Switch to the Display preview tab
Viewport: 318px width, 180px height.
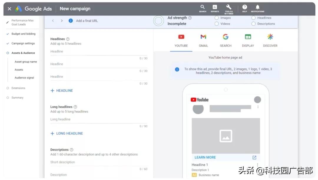tap(248, 41)
